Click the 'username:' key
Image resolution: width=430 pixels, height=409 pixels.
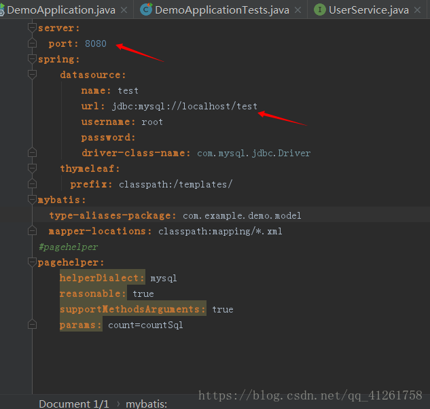pos(108,122)
